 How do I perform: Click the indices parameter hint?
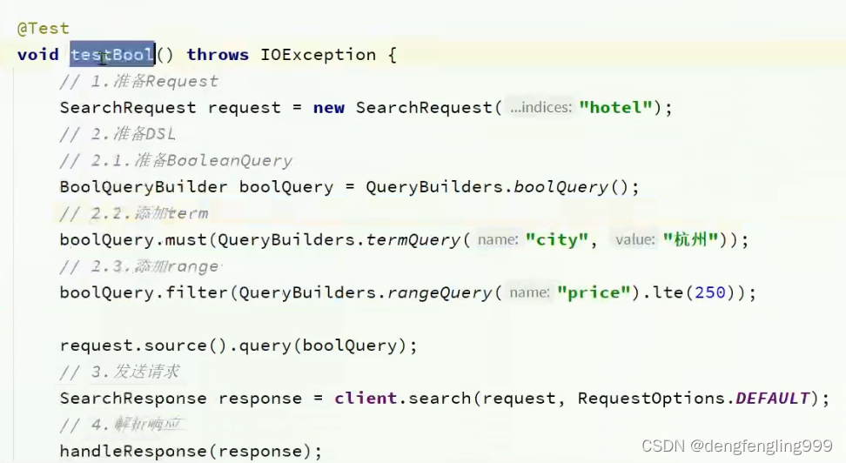(x=540, y=108)
